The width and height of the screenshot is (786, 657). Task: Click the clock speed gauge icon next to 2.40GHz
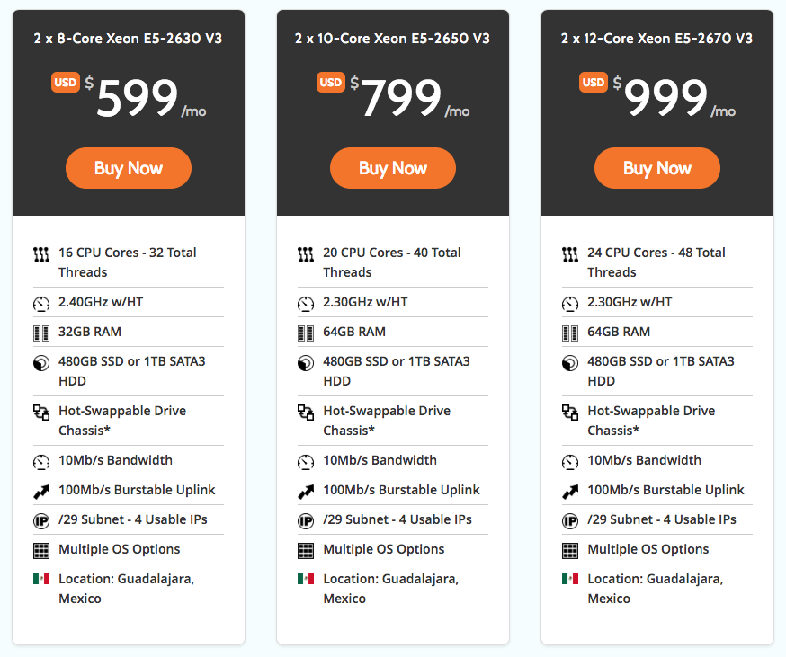41,304
